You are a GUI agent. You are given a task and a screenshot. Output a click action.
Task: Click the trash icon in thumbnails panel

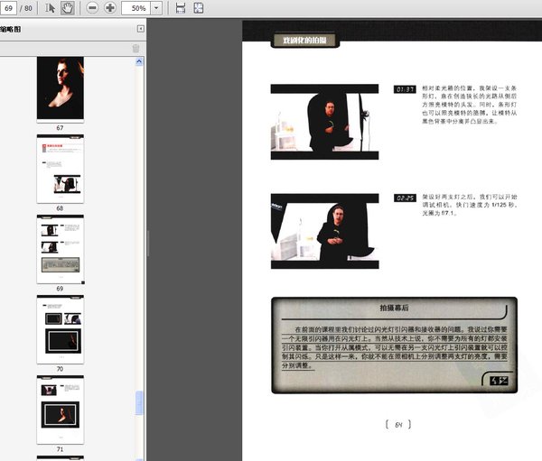click(x=135, y=49)
